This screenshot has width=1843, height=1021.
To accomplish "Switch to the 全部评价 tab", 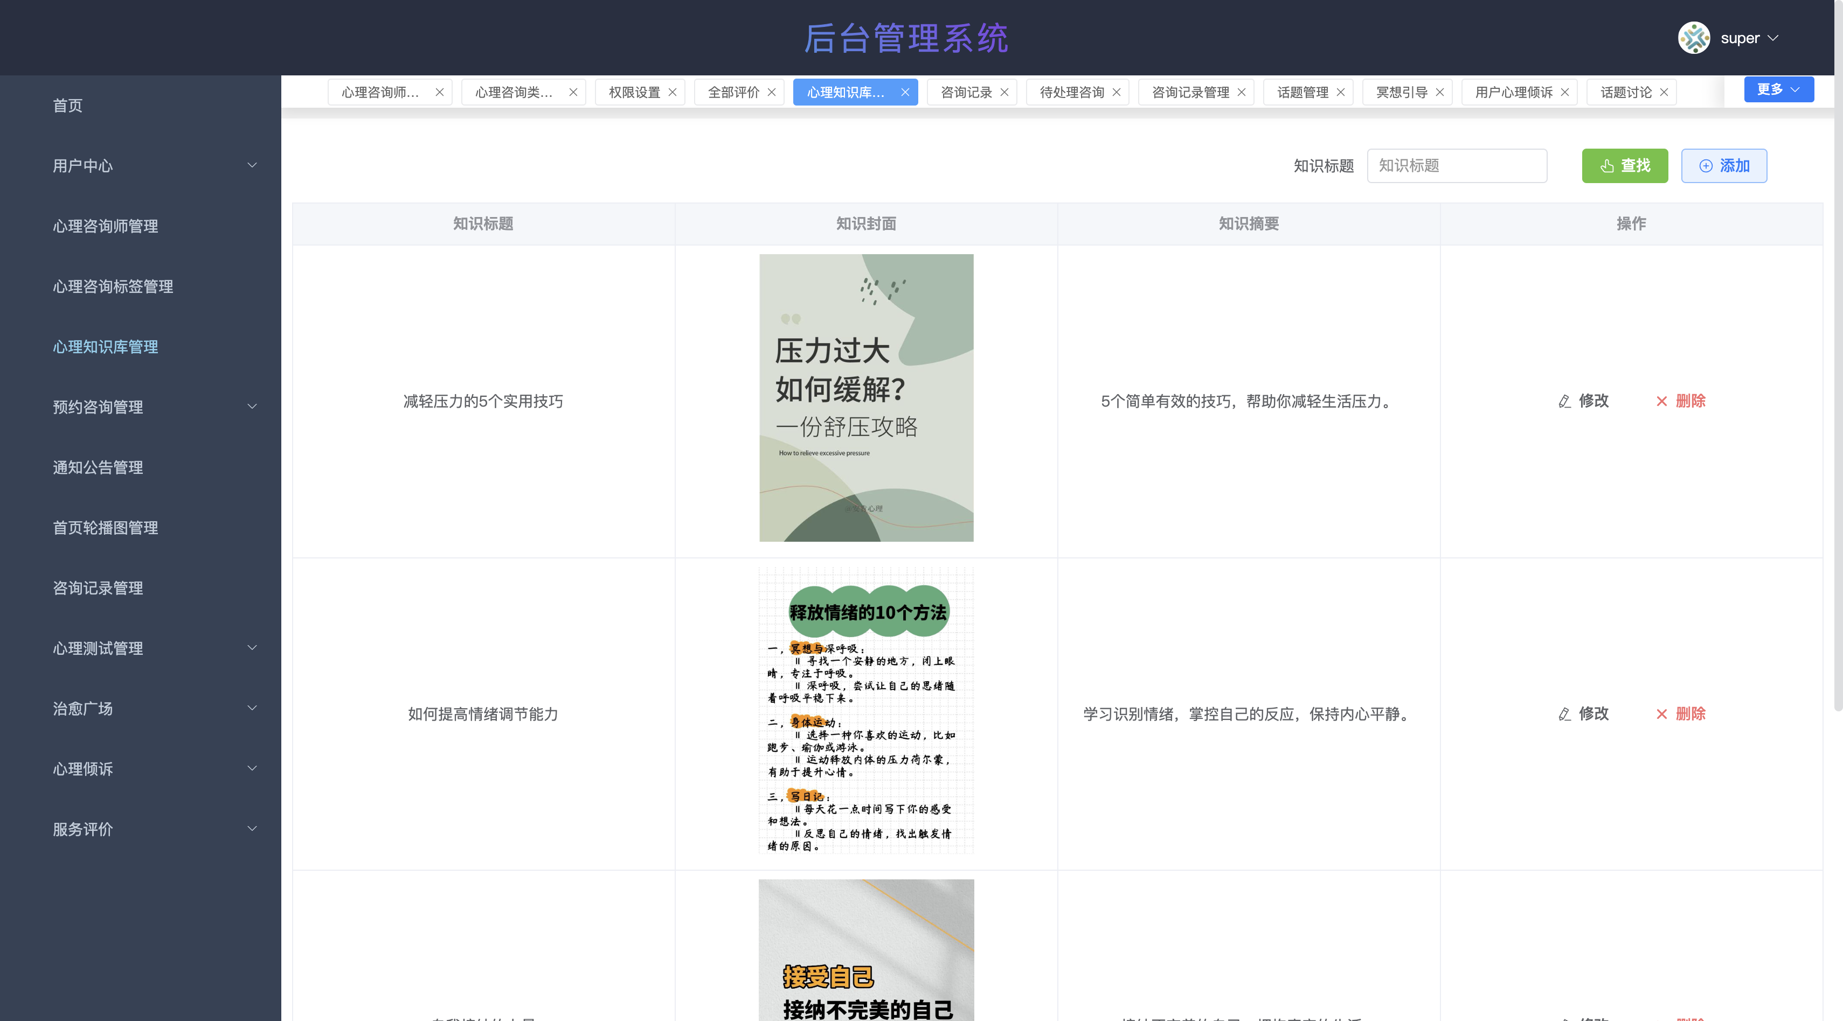I will coord(731,92).
